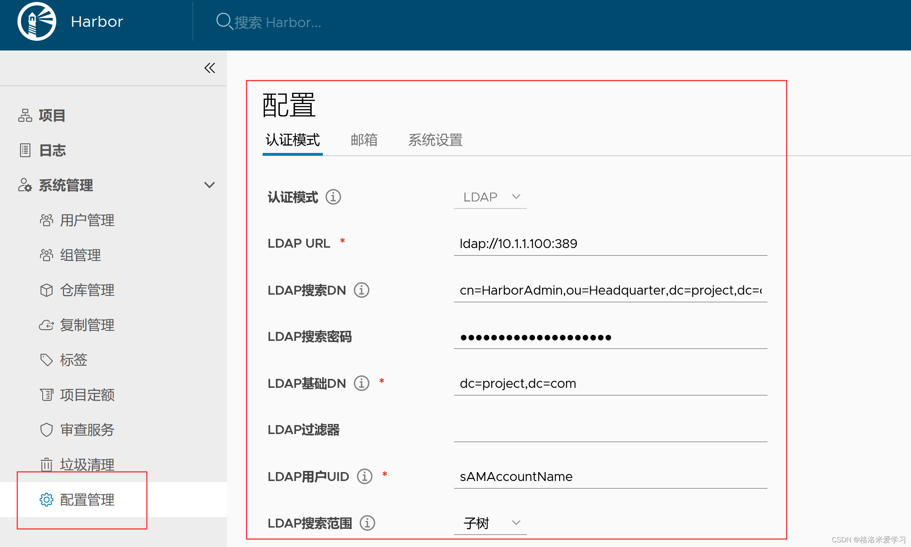Viewport: 911px width, 547px height.
Task: Click the Harbor lighthouse logo
Action: 37,21
